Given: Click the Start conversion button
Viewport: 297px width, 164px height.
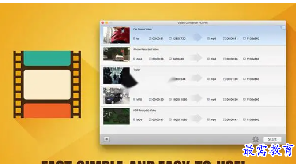Looking at the screenshot, I should tap(272, 139).
